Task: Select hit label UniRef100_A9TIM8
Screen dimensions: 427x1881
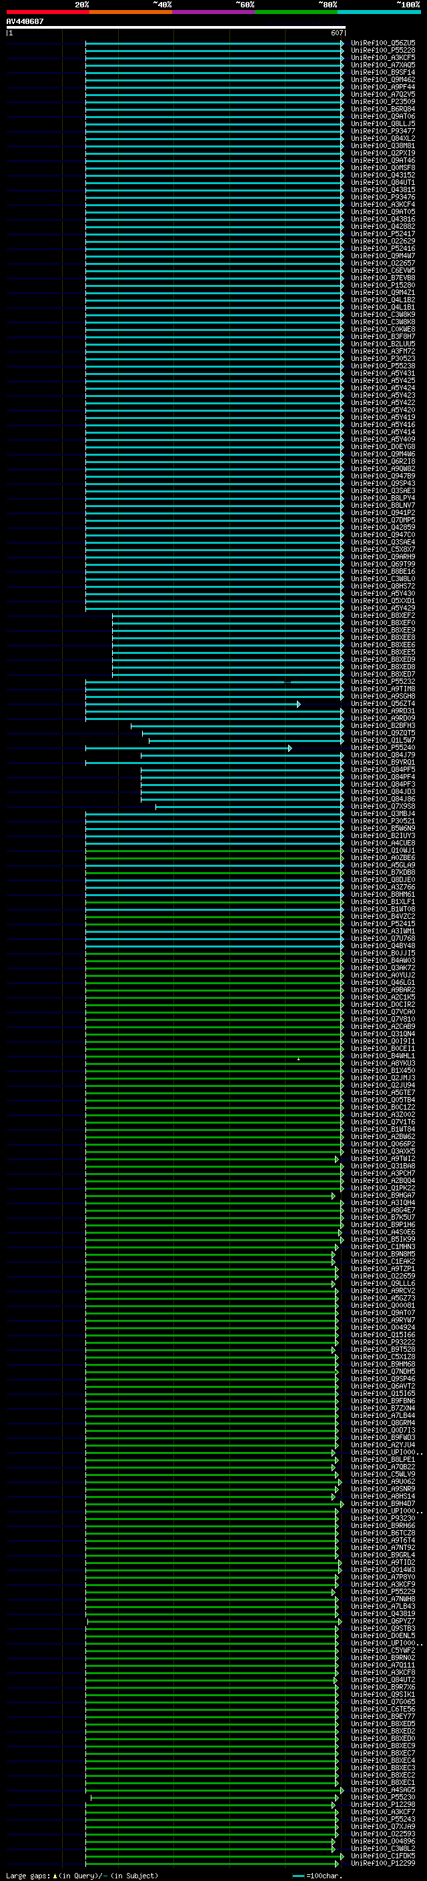Action: click(383, 689)
